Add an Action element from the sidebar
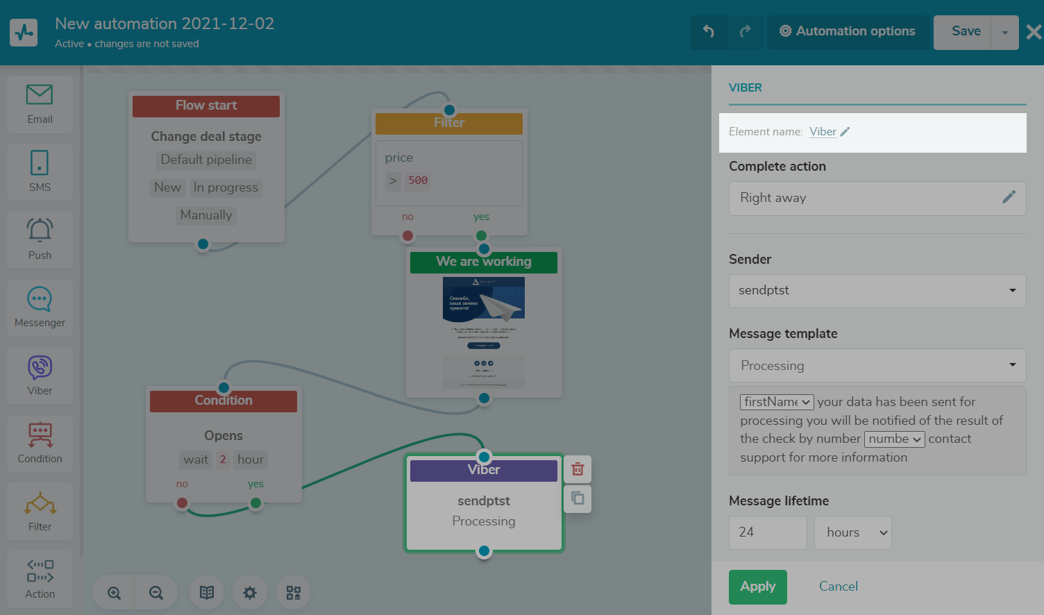 pos(40,579)
